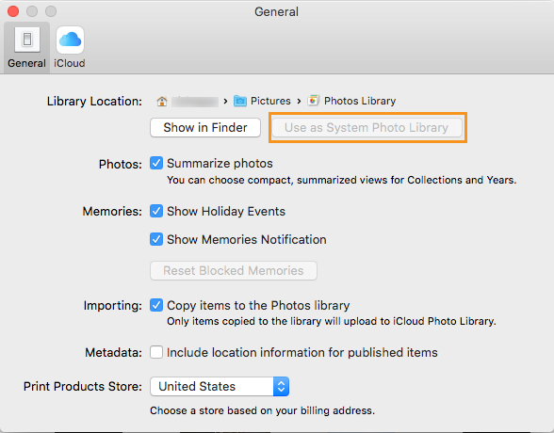Select the Photos Library path label
This screenshot has width=554, height=433.
pyautogui.click(x=360, y=102)
